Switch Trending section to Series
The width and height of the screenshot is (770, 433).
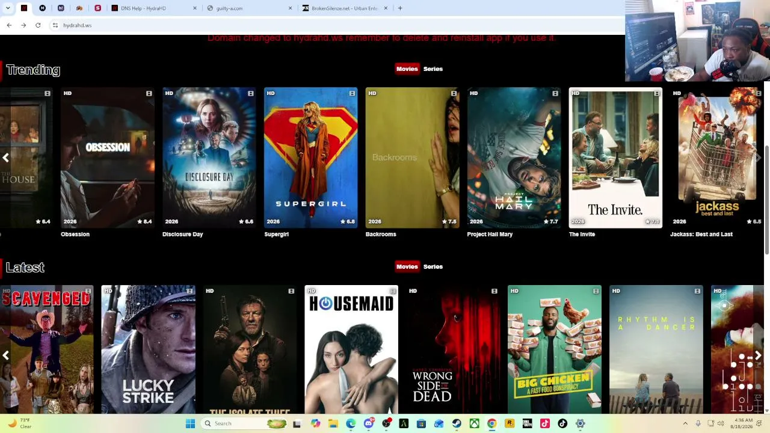(x=433, y=69)
